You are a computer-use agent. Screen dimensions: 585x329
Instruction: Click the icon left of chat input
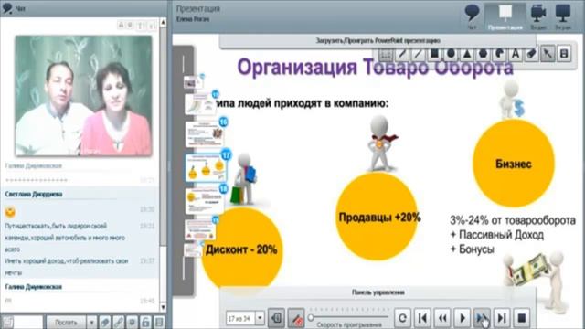tap(7, 322)
